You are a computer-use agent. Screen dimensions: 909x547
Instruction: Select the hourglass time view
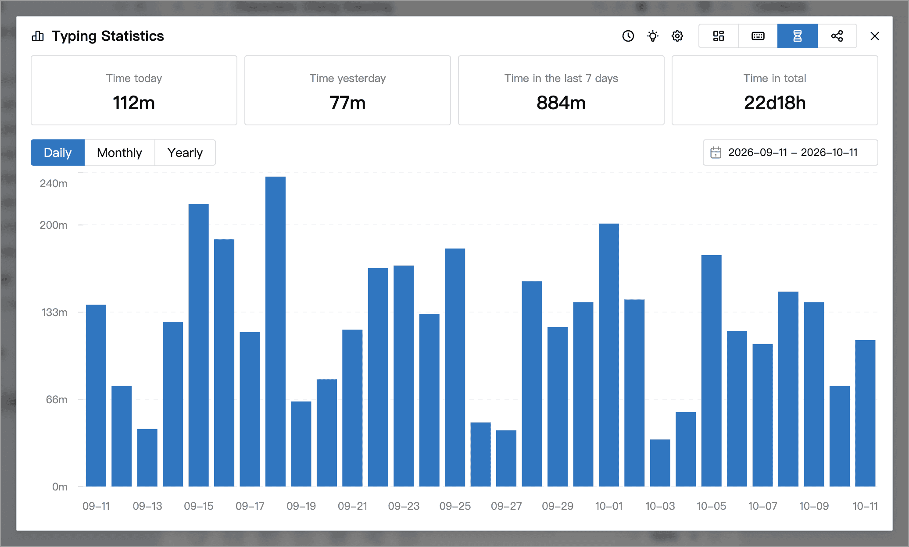(x=798, y=36)
